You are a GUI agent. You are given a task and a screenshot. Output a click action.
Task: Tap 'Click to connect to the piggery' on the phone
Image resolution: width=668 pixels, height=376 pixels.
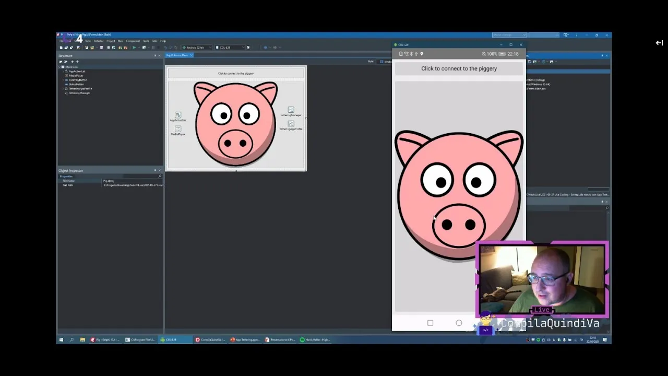click(x=459, y=68)
